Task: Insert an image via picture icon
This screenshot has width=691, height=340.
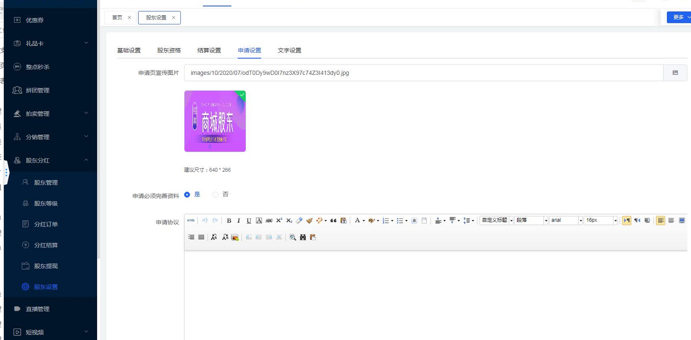Action: 235,237
